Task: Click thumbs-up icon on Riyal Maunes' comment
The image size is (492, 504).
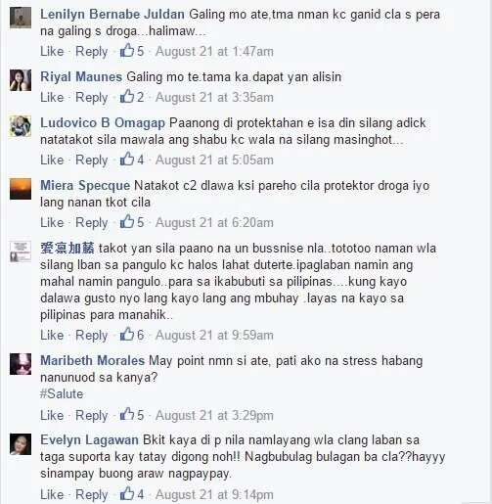Action: (x=127, y=97)
